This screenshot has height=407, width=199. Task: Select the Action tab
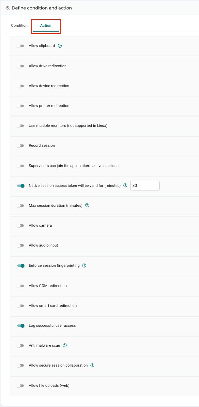pos(46,25)
